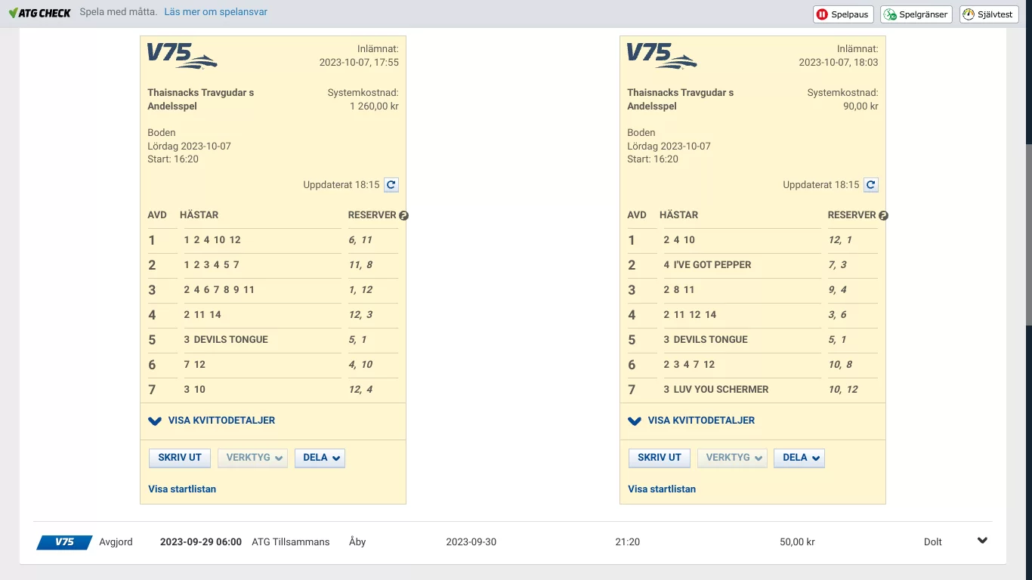Expand the ATG Tillsammans Åby row chevron

coord(982,541)
